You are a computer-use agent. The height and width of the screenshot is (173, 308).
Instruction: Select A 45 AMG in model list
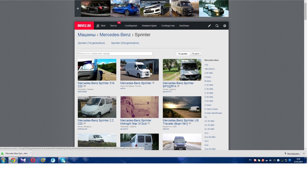click(x=209, y=73)
